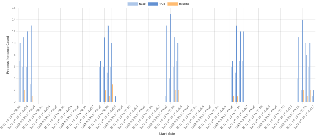This screenshot has width=317, height=137.
Task: Click the rightmost dark blue bar of height 2
Action: pos(314,96)
